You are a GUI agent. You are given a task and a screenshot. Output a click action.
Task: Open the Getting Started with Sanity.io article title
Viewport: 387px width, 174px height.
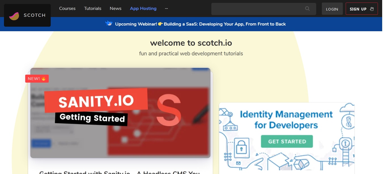[120, 172]
